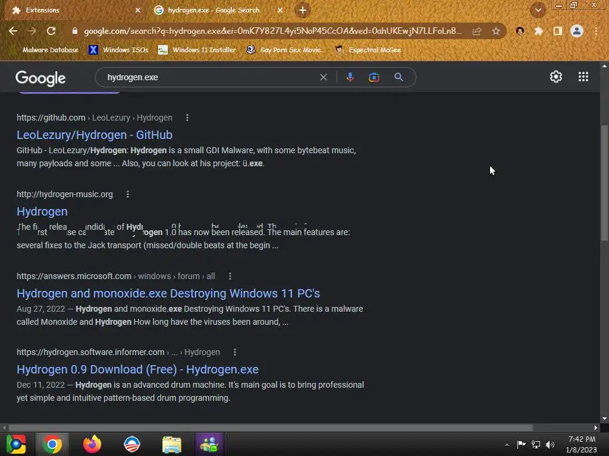This screenshot has height=456, width=609.
Task: Open the Chrome profile avatar
Action: click(577, 31)
